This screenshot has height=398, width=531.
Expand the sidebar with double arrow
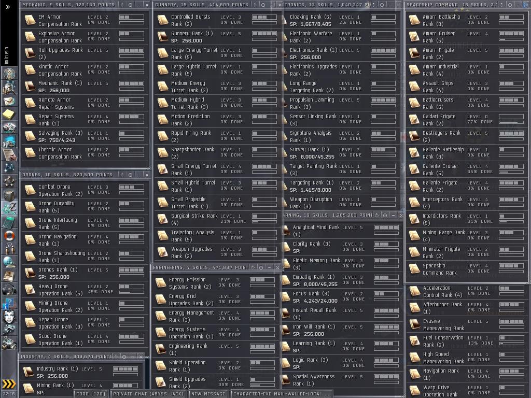pos(8,7)
